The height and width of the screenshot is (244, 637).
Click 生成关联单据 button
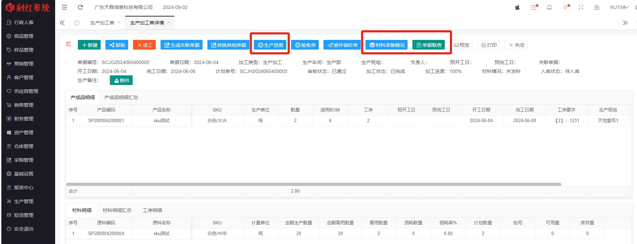[182, 45]
